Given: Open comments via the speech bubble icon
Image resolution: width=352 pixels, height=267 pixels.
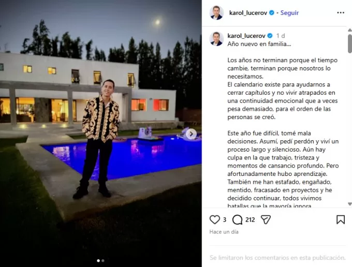Looking at the screenshot, I should pyautogui.click(x=237, y=220).
